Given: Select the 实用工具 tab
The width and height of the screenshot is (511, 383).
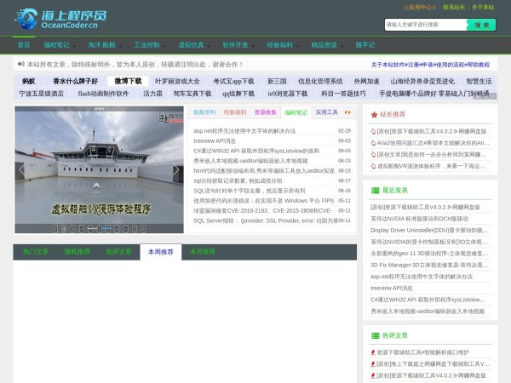Looking at the screenshot, I should pyautogui.click(x=326, y=111).
